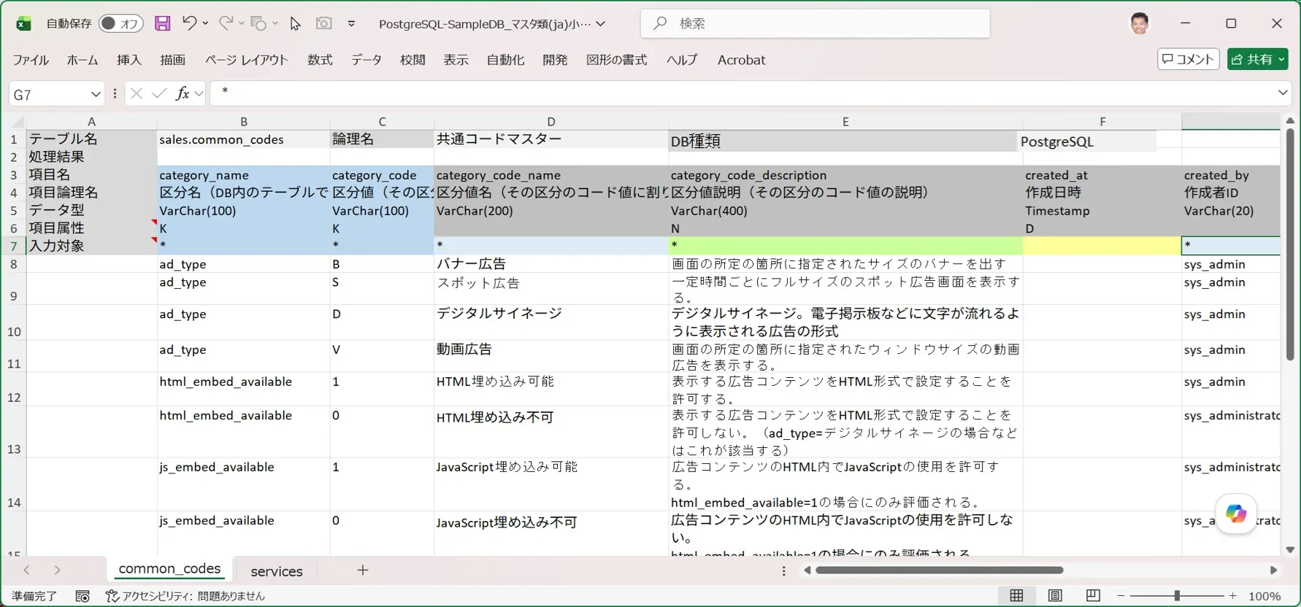Click the cell with 共通コードマスター
This screenshot has width=1301, height=607.
click(551, 139)
